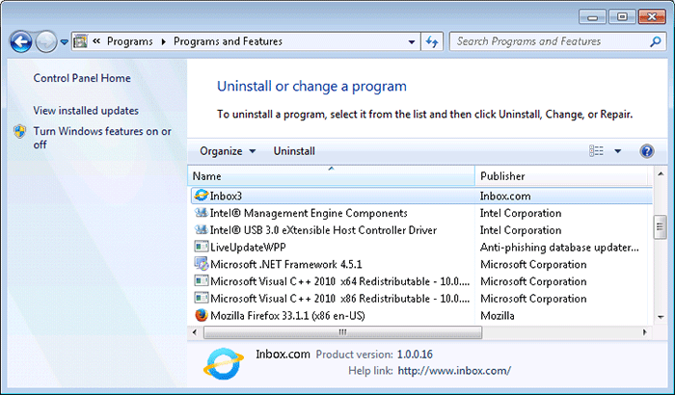The height and width of the screenshot is (395, 675).
Task: Click the Microsoft .NET Framework 4.5.1 icon
Action: tap(201, 264)
